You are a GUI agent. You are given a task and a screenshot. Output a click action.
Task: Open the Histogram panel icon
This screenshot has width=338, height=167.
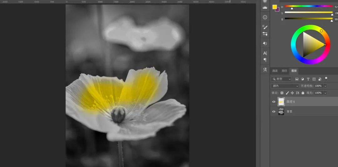click(x=265, y=7)
